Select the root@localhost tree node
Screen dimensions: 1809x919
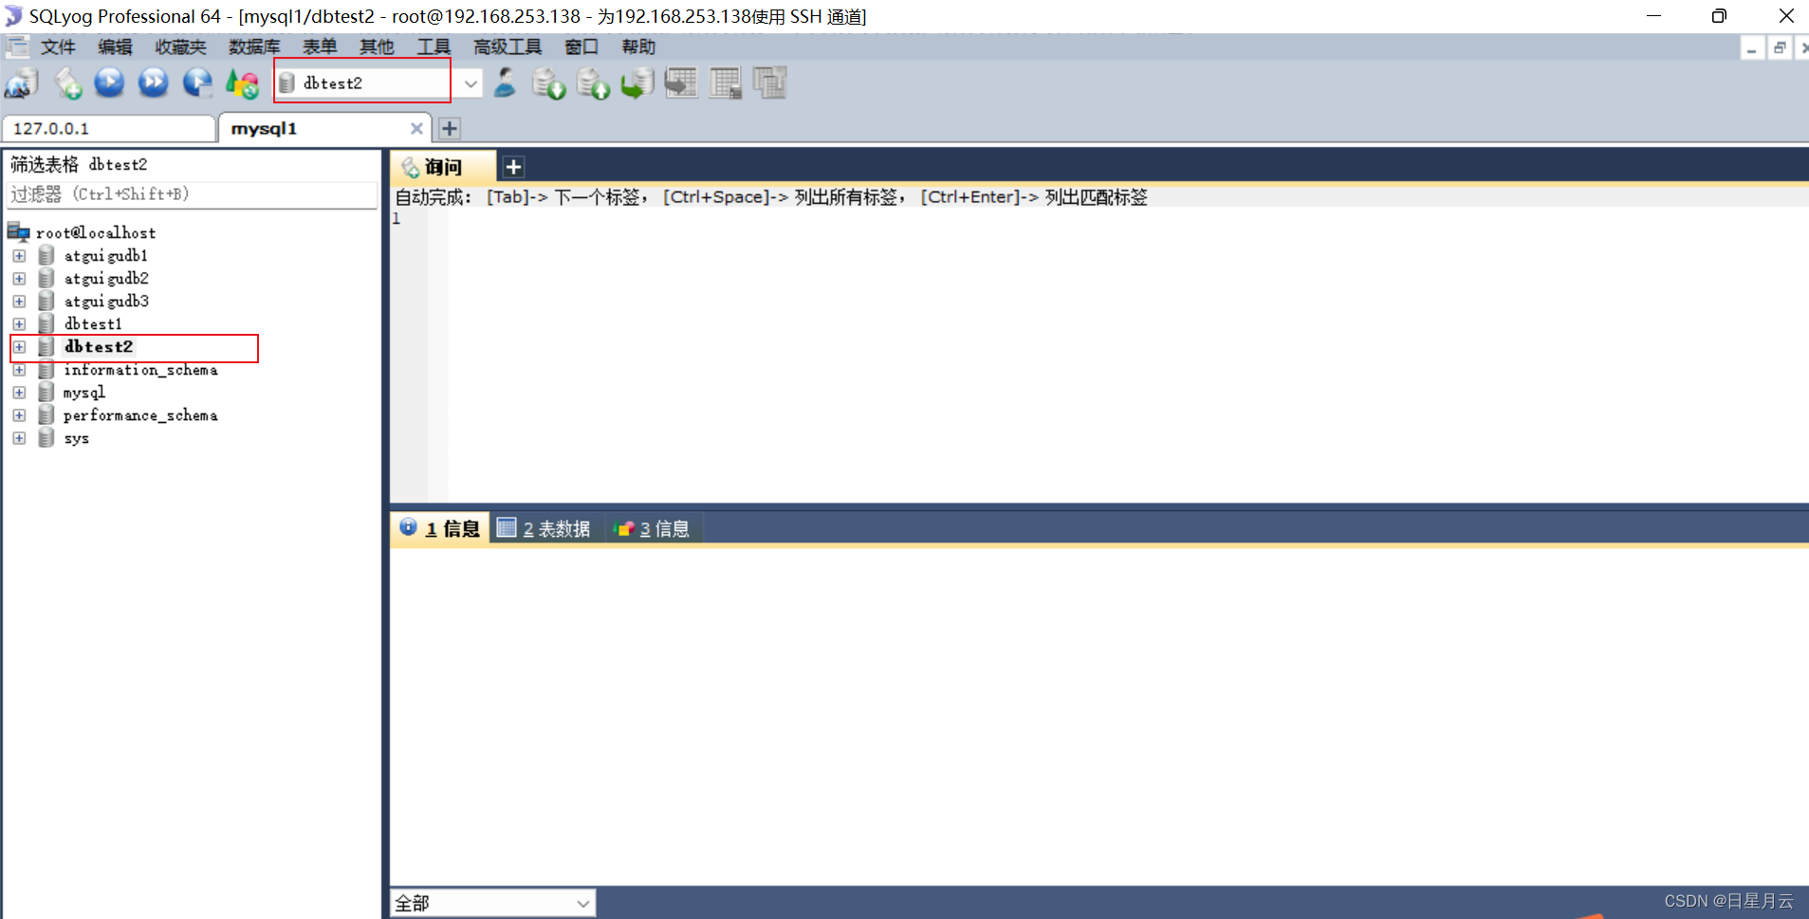pos(96,232)
